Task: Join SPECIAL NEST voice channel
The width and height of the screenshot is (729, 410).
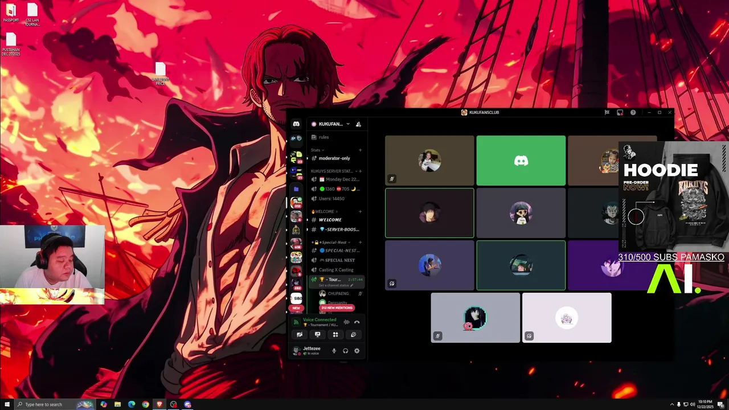Action: pos(336,260)
